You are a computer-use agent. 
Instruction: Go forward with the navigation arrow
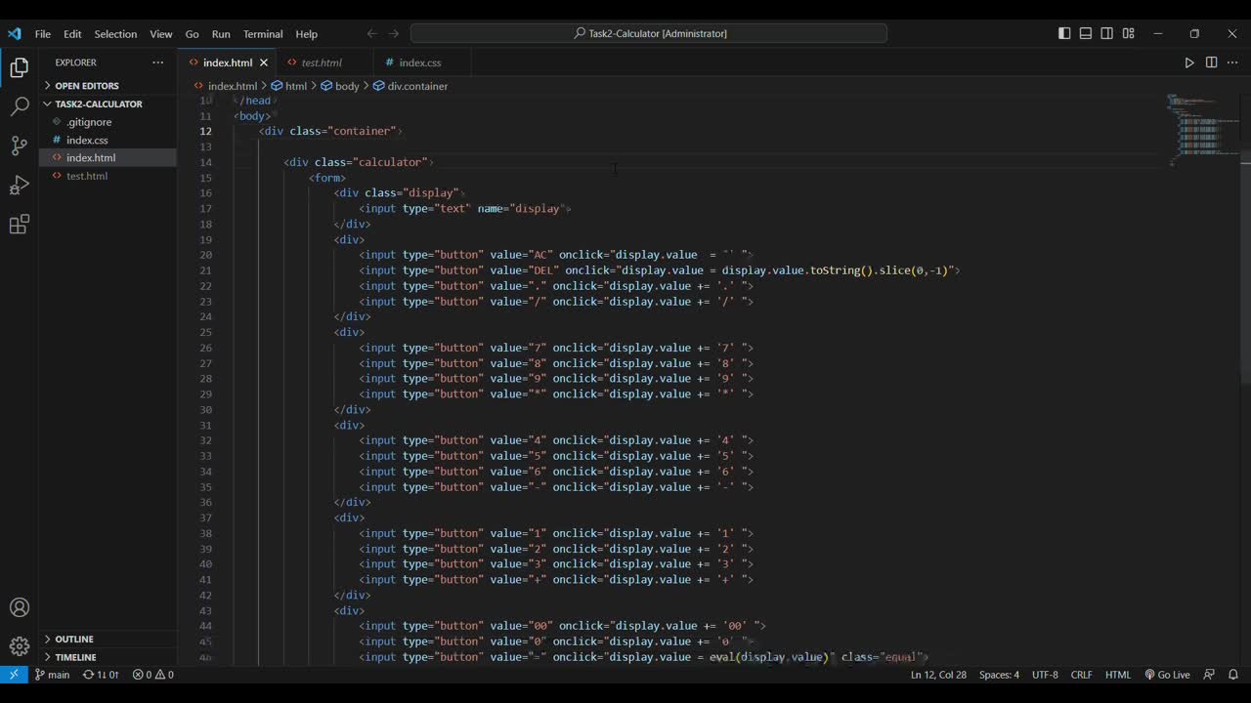coord(393,33)
